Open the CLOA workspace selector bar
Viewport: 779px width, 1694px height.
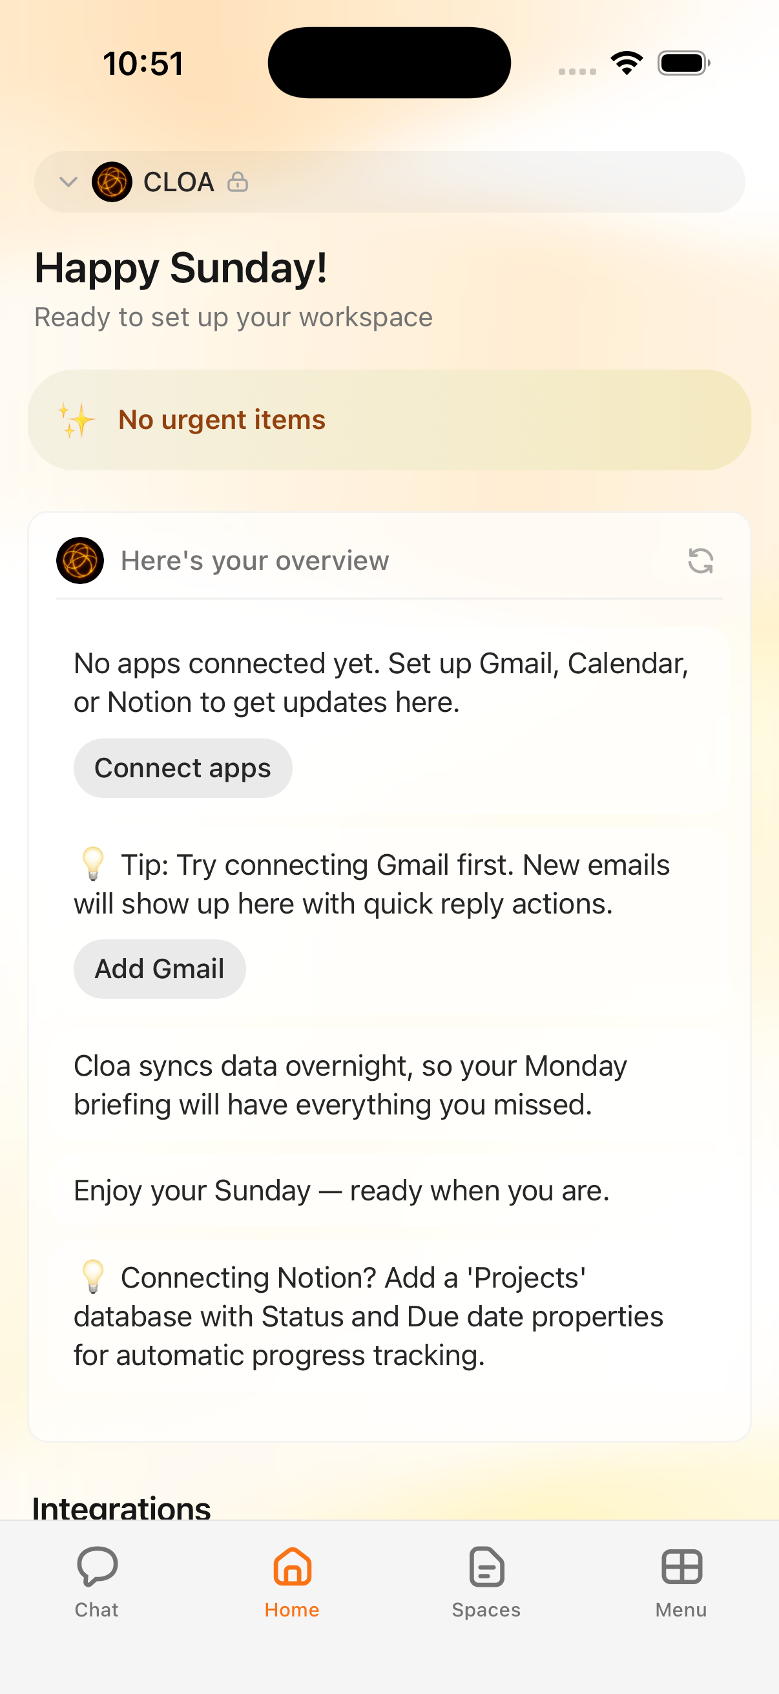coord(460,182)
